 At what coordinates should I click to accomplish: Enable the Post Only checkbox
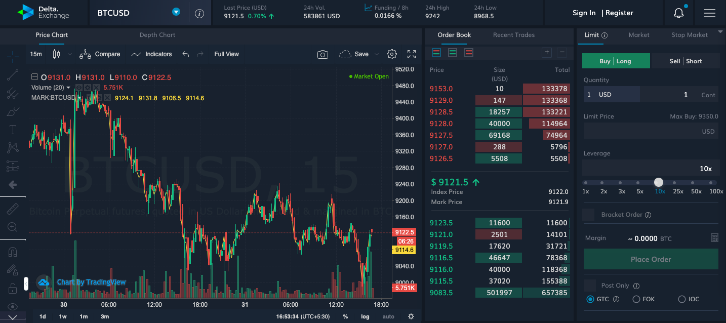(x=589, y=286)
